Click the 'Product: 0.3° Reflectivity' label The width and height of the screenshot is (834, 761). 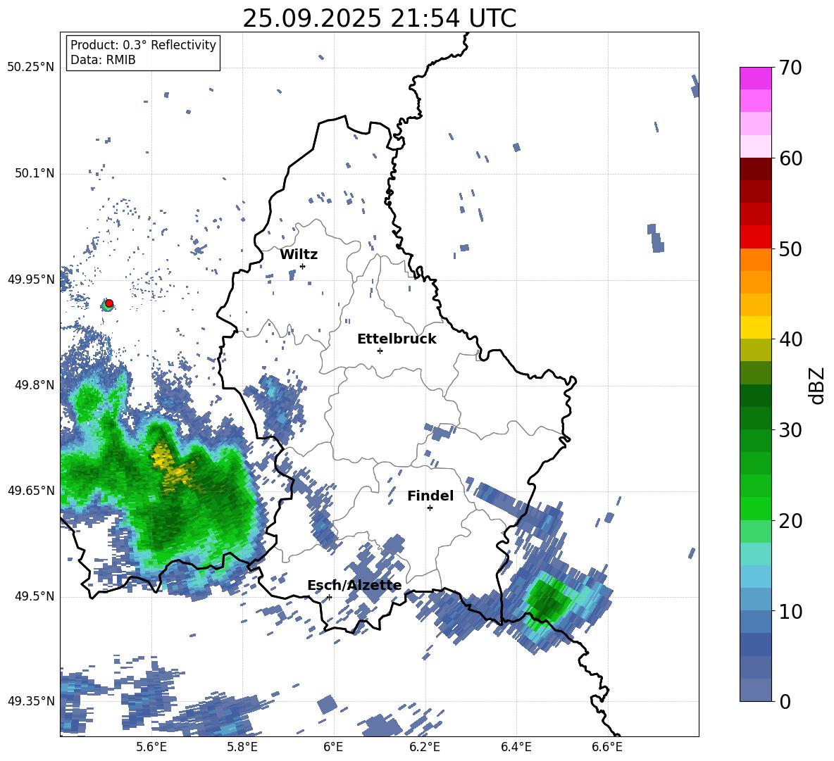[143, 44]
